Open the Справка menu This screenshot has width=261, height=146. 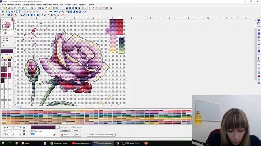click(x=91, y=4)
